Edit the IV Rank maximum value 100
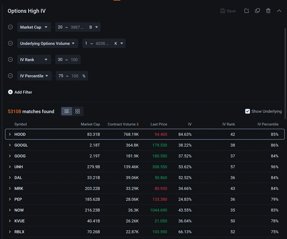The width and height of the screenshot is (287, 239). (74, 59)
